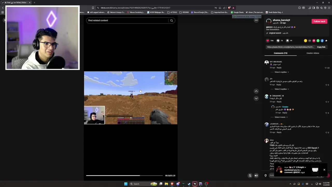
Task: Click the search magnifier in related content box
Action: pos(171,21)
